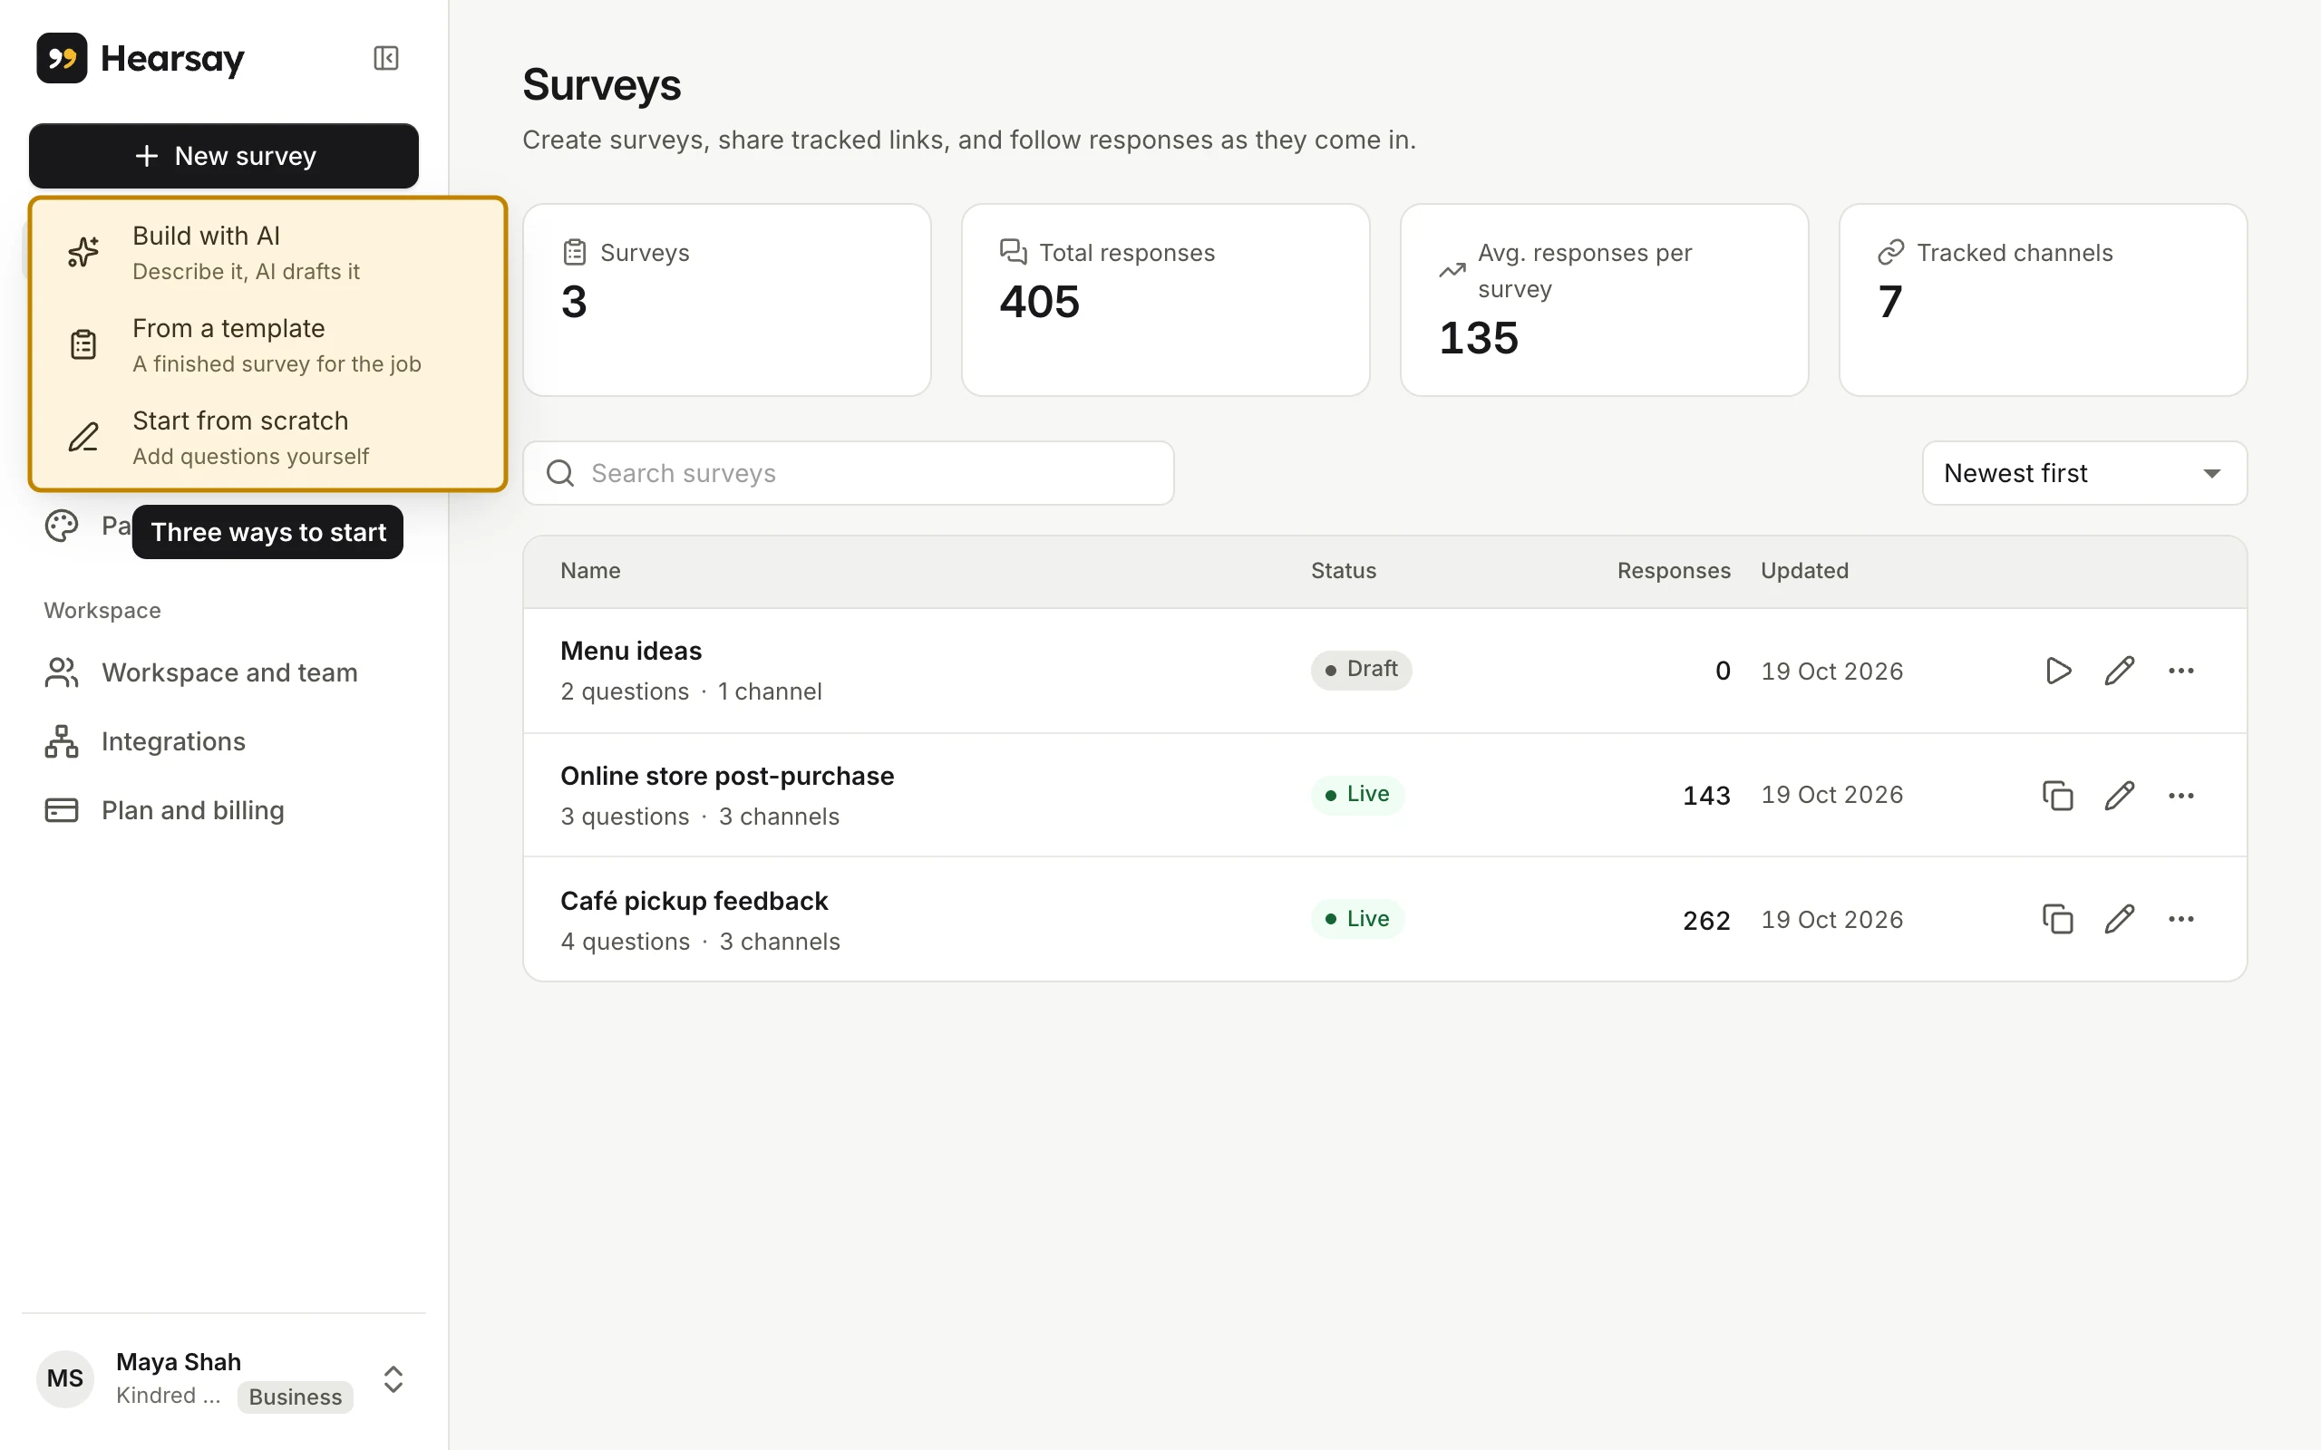This screenshot has height=1450, width=2321.
Task: Click the search magnifier icon
Action: pos(560,473)
